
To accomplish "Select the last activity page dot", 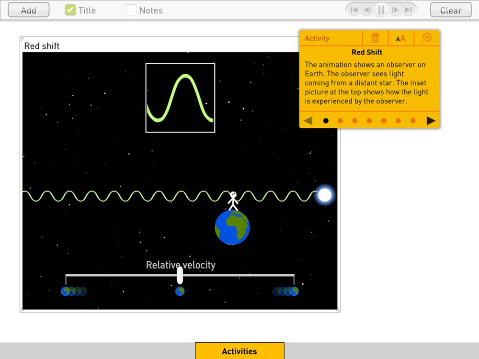I will pyautogui.click(x=413, y=121).
